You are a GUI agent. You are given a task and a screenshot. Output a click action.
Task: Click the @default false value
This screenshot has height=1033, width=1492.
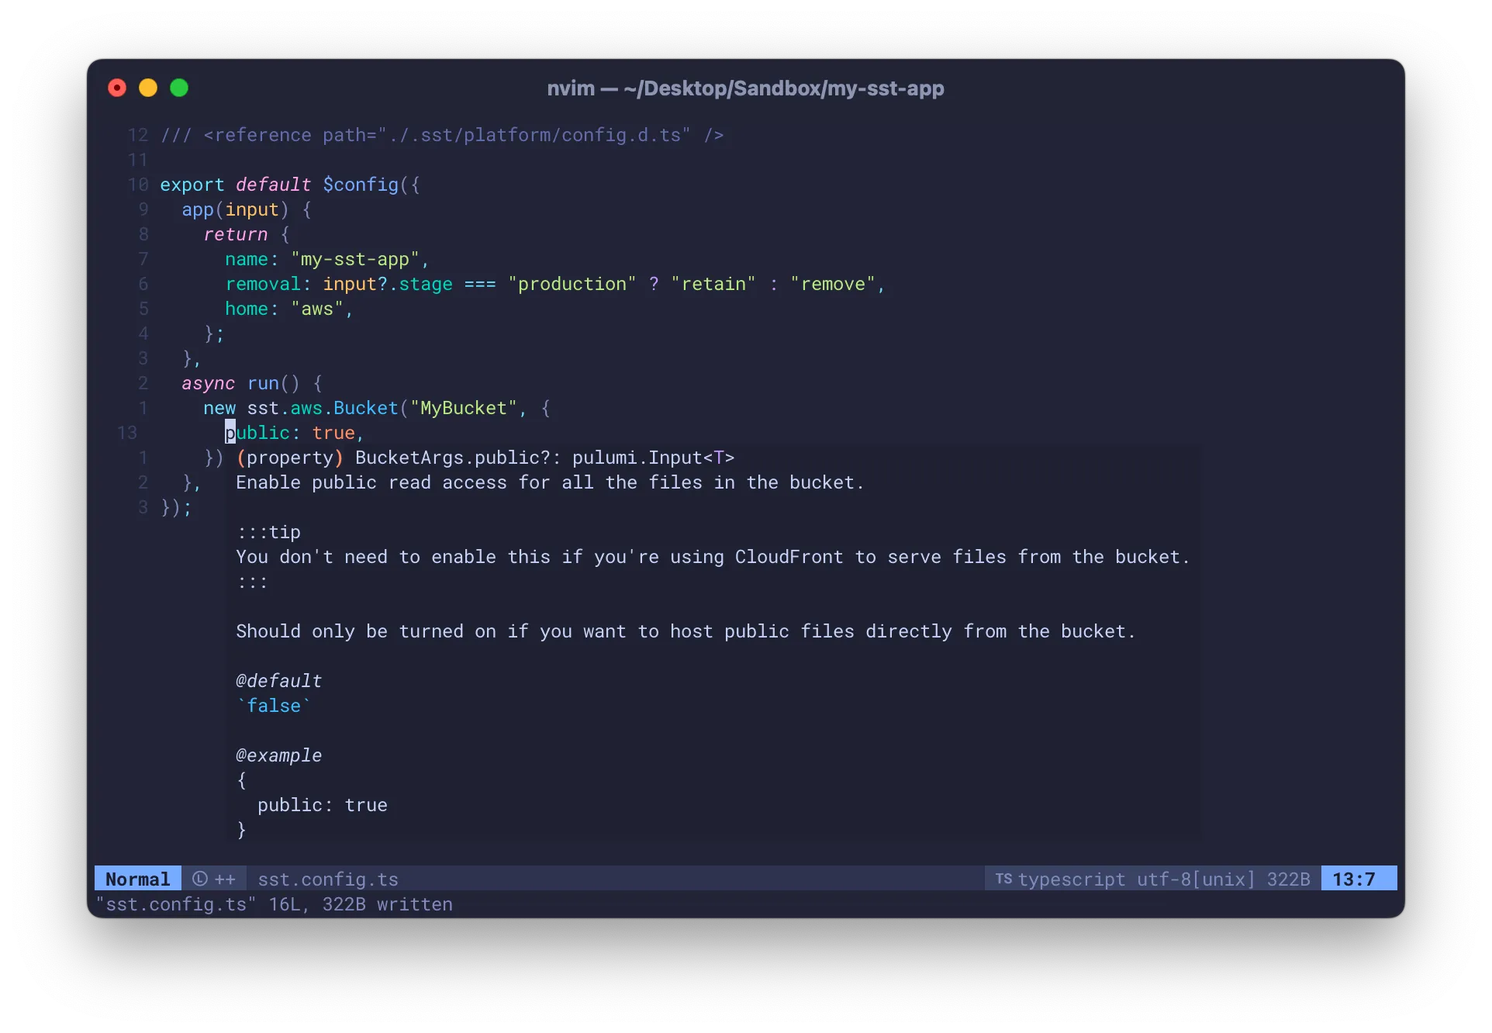pyautogui.click(x=273, y=706)
